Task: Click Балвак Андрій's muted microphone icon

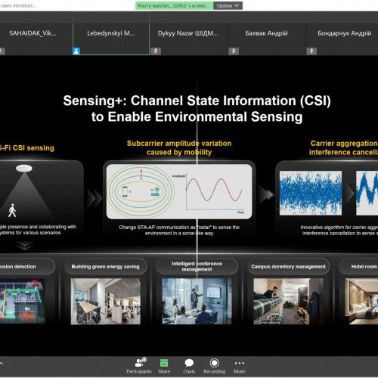Action: coord(234,51)
